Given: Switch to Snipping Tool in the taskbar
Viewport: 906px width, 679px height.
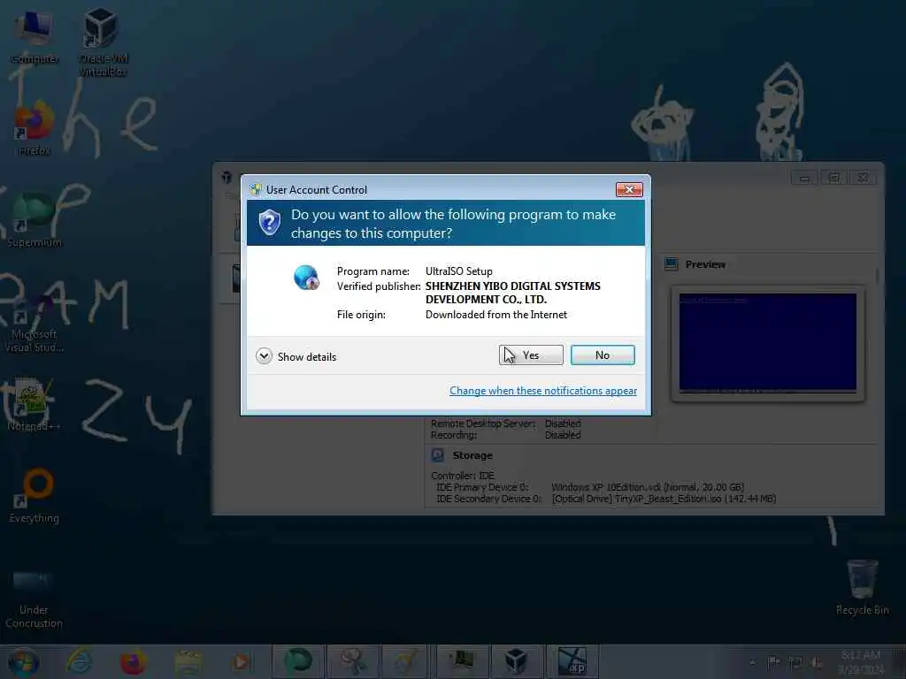Looking at the screenshot, I should [x=352, y=661].
